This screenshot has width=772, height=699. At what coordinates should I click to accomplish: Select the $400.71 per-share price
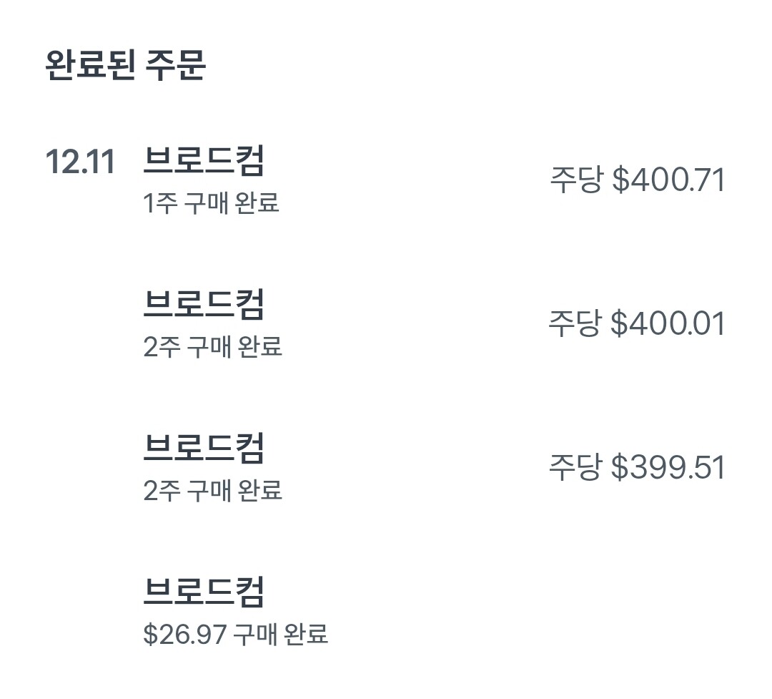[668, 180]
